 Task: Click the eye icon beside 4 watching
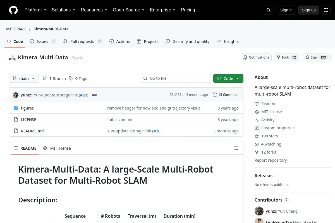click(x=257, y=144)
